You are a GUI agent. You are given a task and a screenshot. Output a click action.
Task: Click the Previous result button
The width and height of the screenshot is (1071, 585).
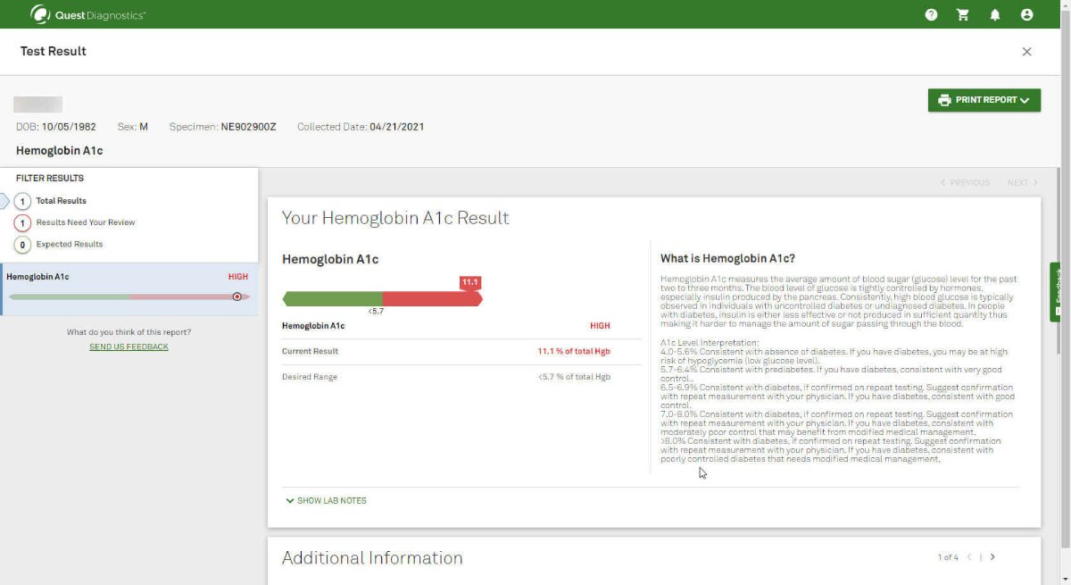pos(965,183)
